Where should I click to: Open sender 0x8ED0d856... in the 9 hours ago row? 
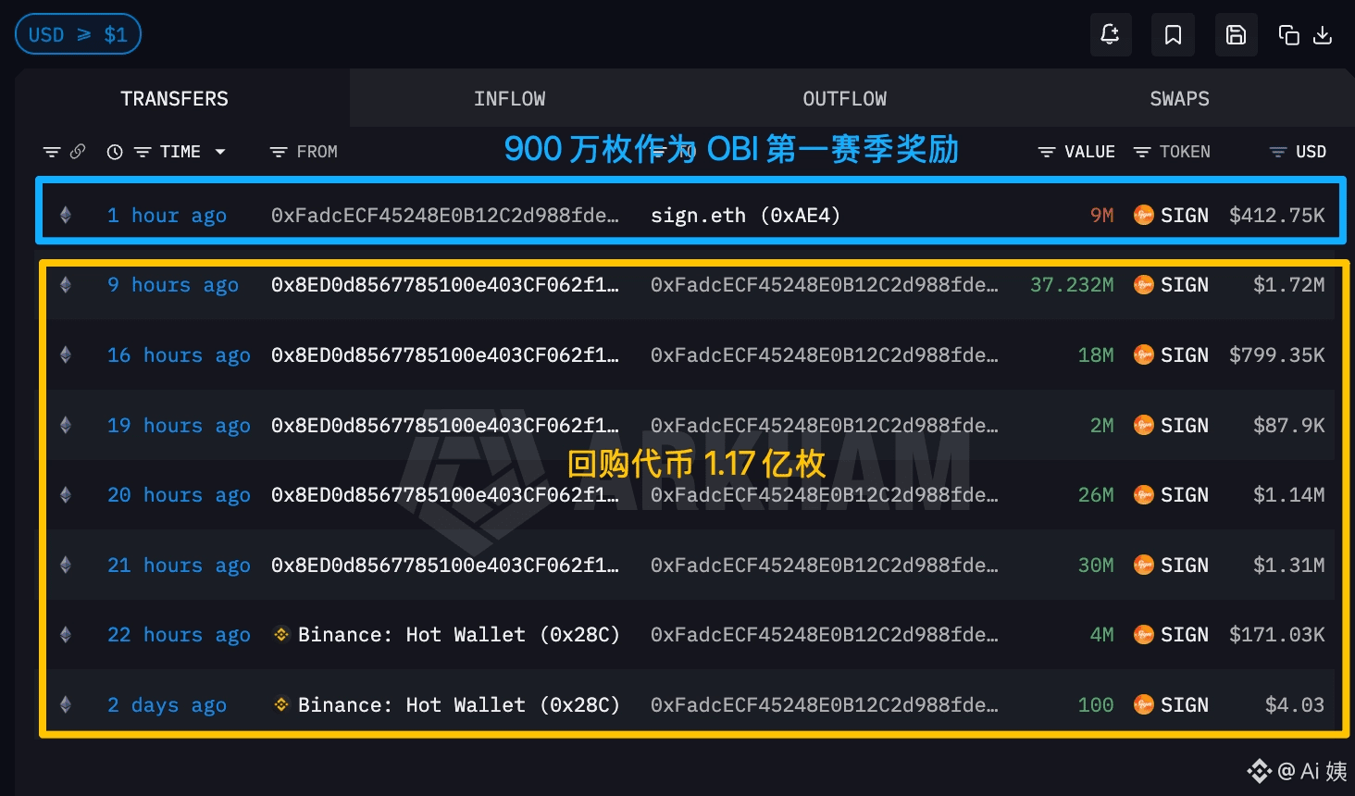445,285
